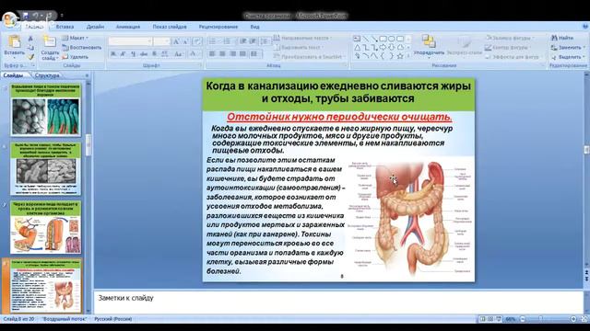Open the font name combo box

(130, 41)
